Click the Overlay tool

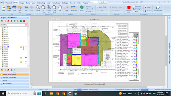click(x=148, y=11)
